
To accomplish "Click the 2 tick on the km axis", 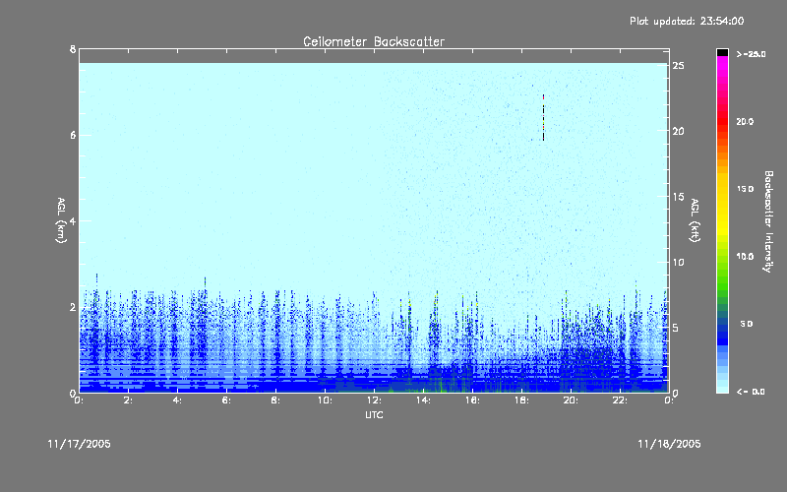I will click(73, 307).
